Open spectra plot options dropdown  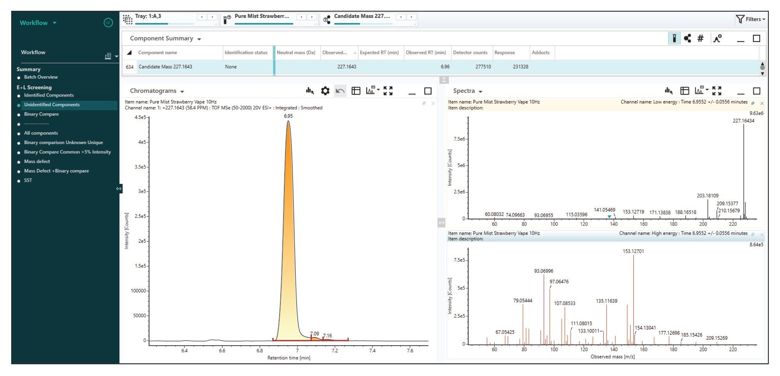click(702, 91)
